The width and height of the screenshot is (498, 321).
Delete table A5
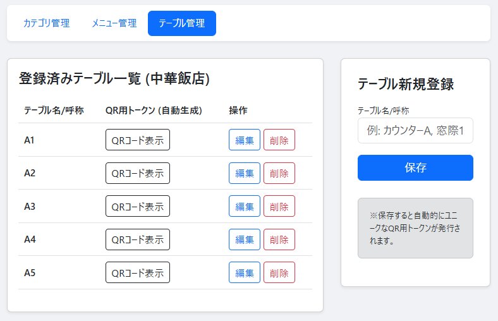pyautogui.click(x=279, y=272)
